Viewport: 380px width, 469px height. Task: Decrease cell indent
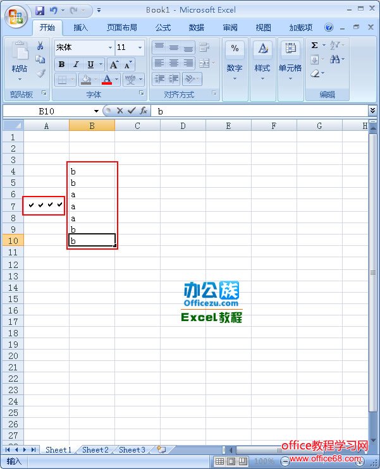[x=159, y=79]
